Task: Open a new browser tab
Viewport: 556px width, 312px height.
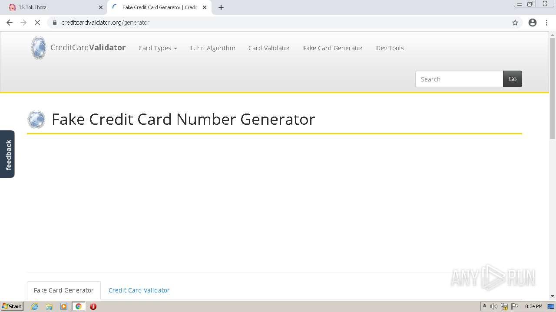Action: [221, 7]
